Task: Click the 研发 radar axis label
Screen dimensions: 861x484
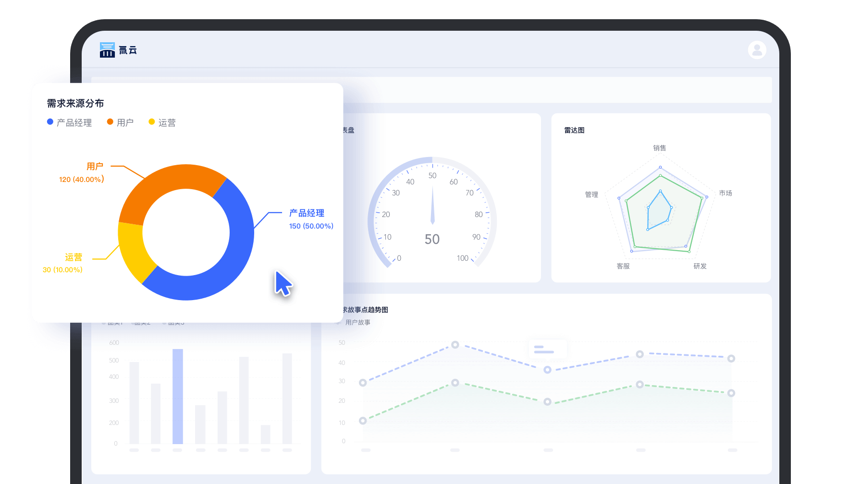Action: tap(700, 266)
